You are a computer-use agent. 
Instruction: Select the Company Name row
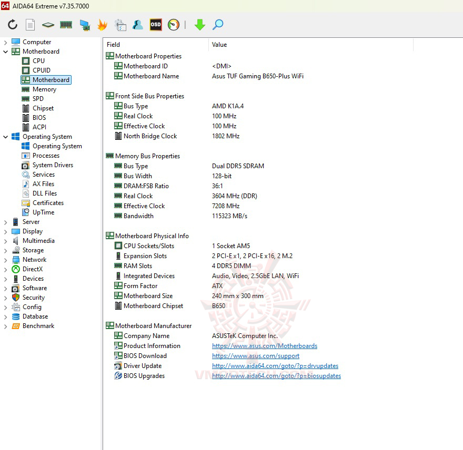(196, 336)
